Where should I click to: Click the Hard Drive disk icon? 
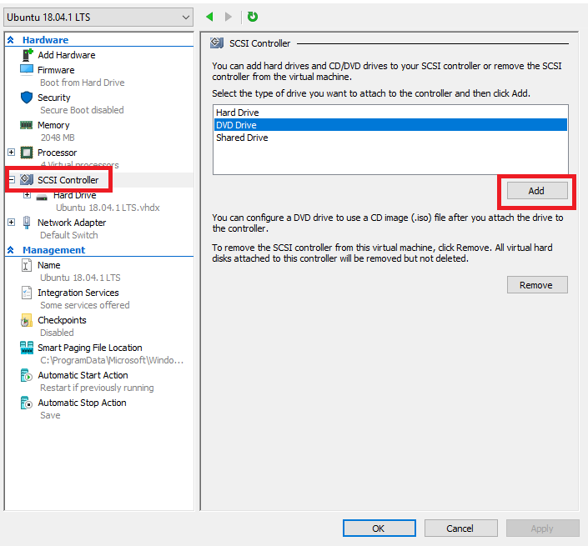click(42, 197)
